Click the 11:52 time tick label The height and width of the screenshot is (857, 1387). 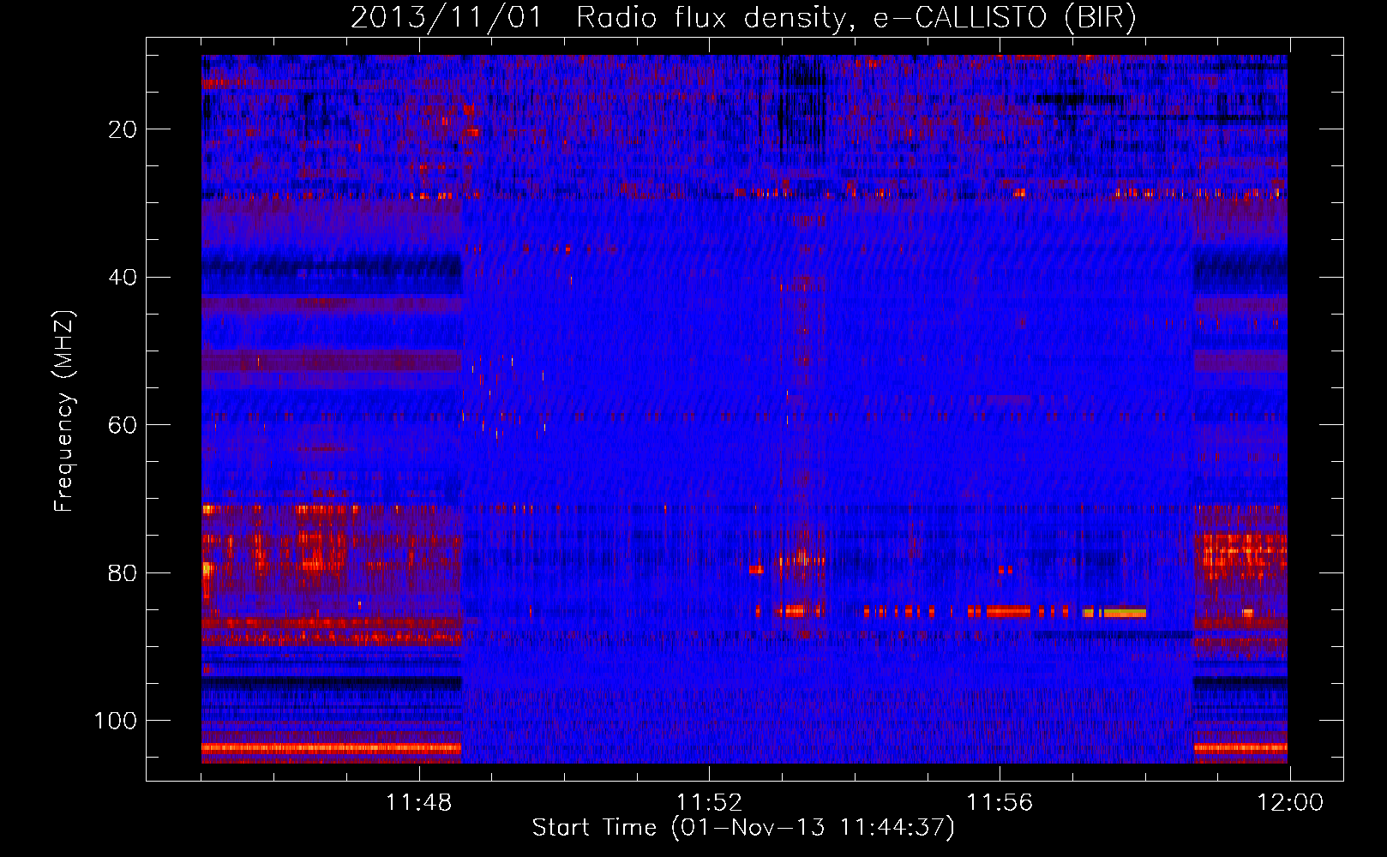pos(709,803)
